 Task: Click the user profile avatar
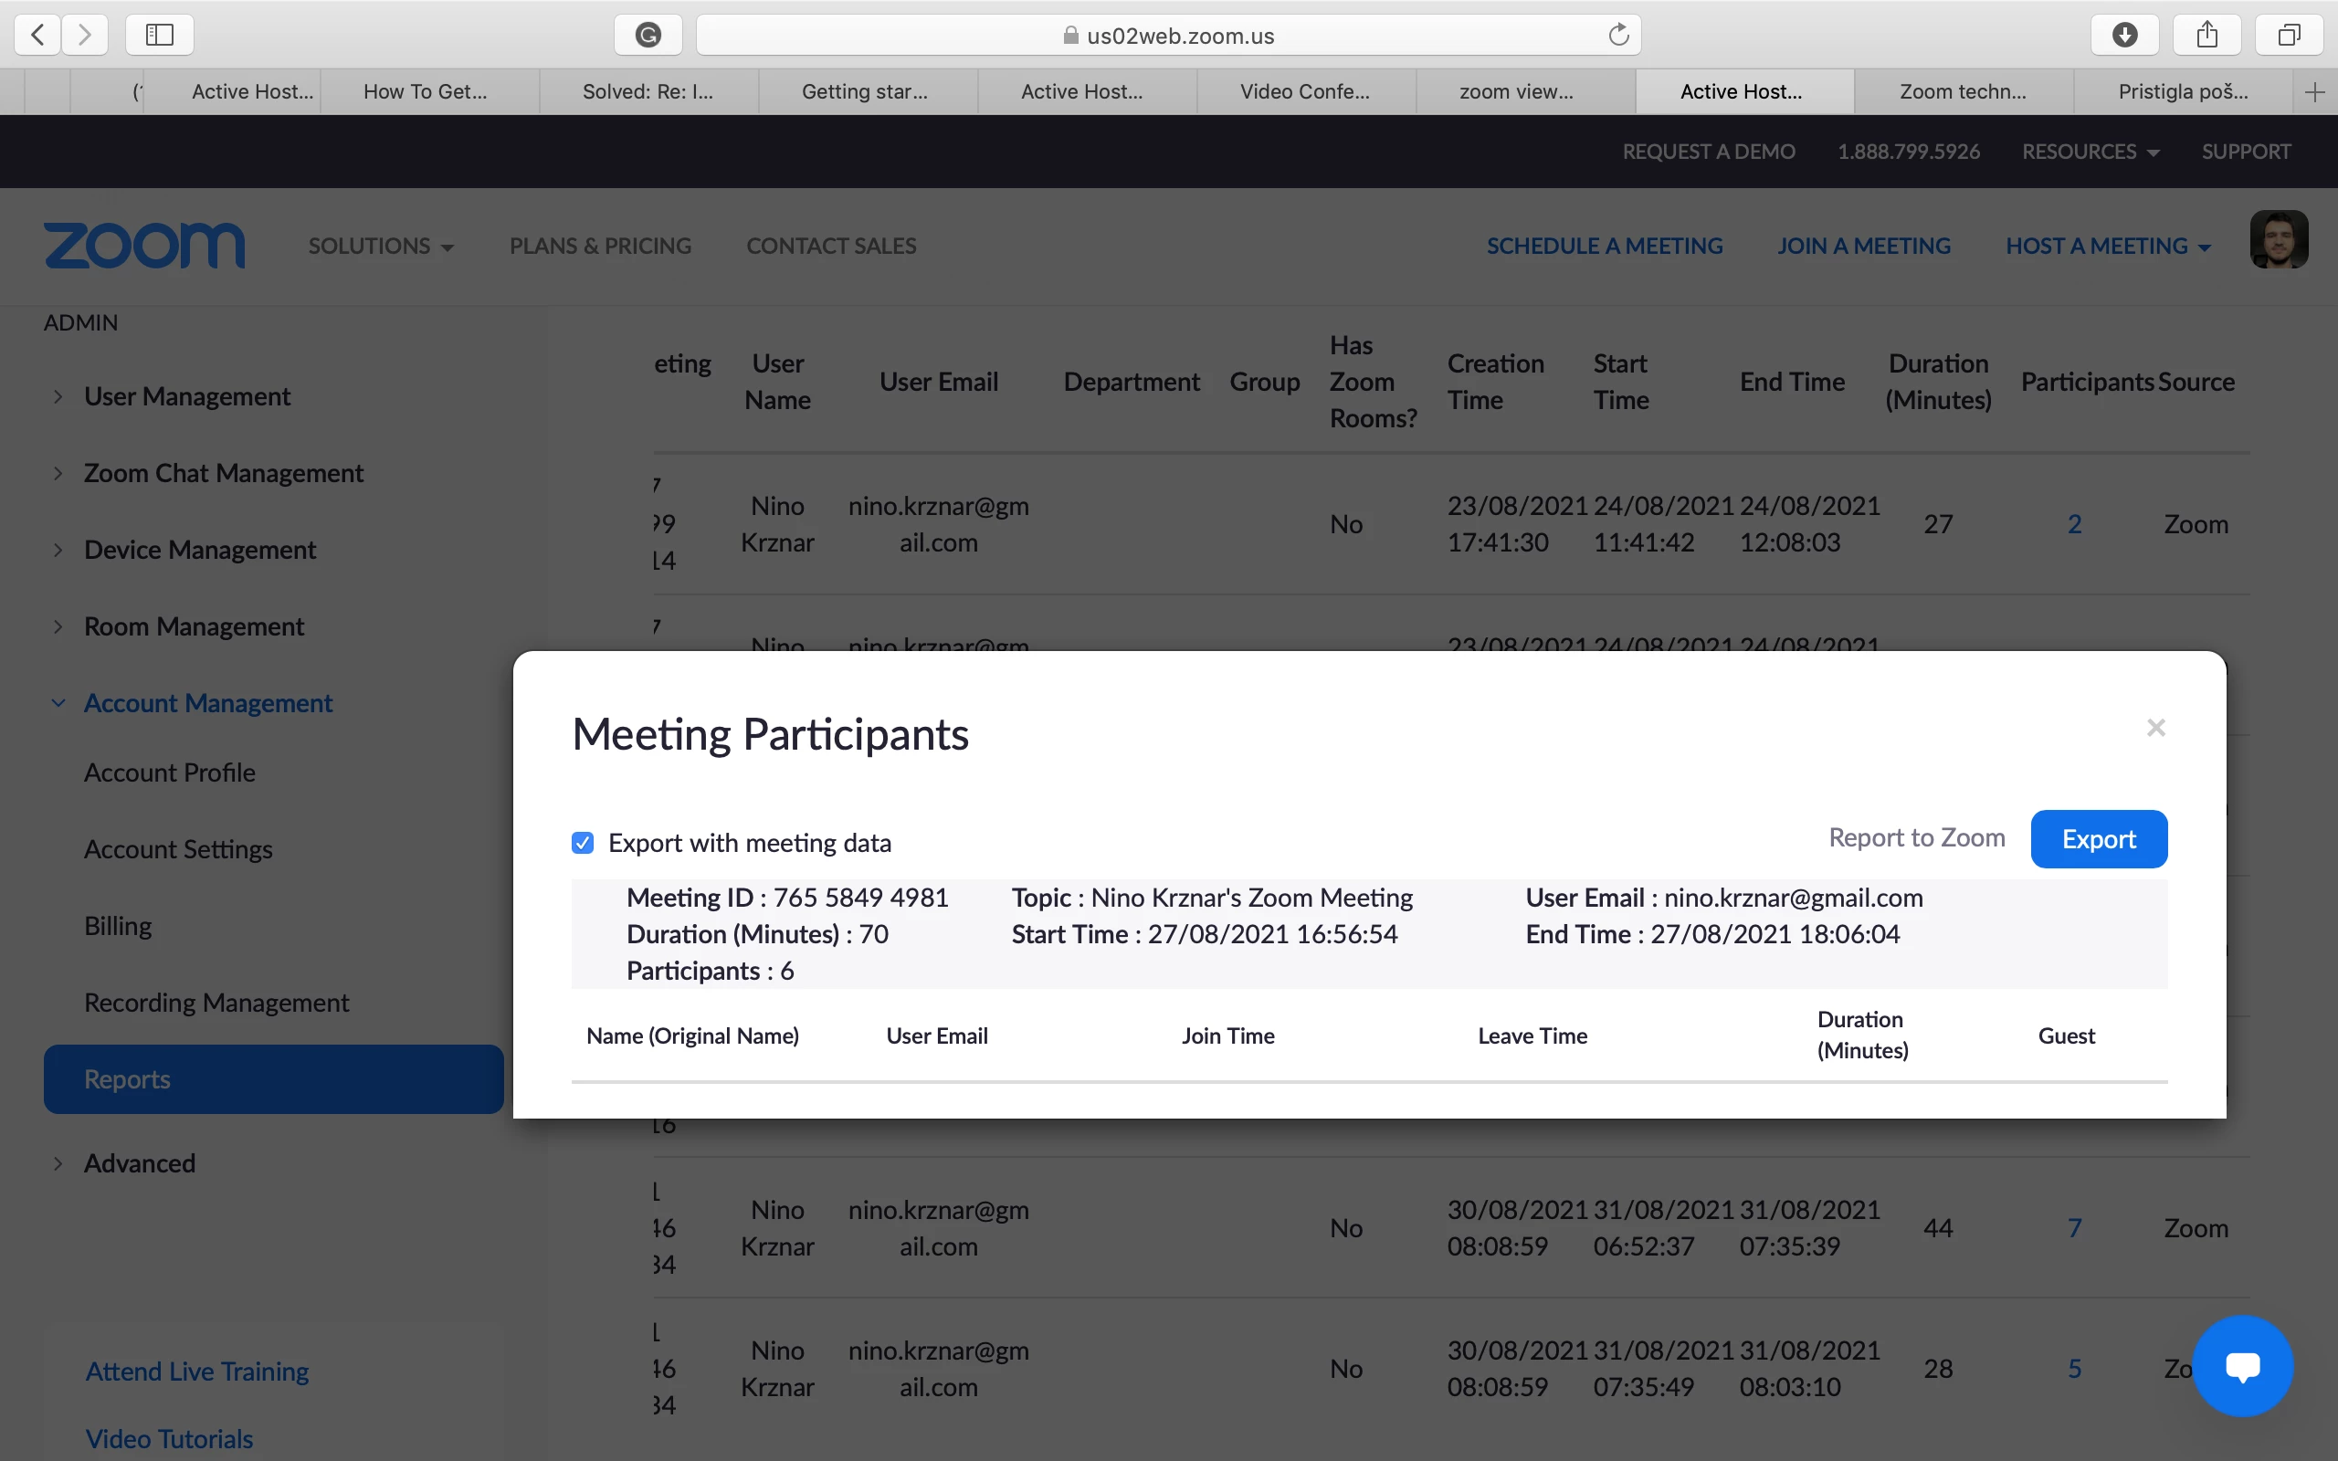click(x=2278, y=239)
